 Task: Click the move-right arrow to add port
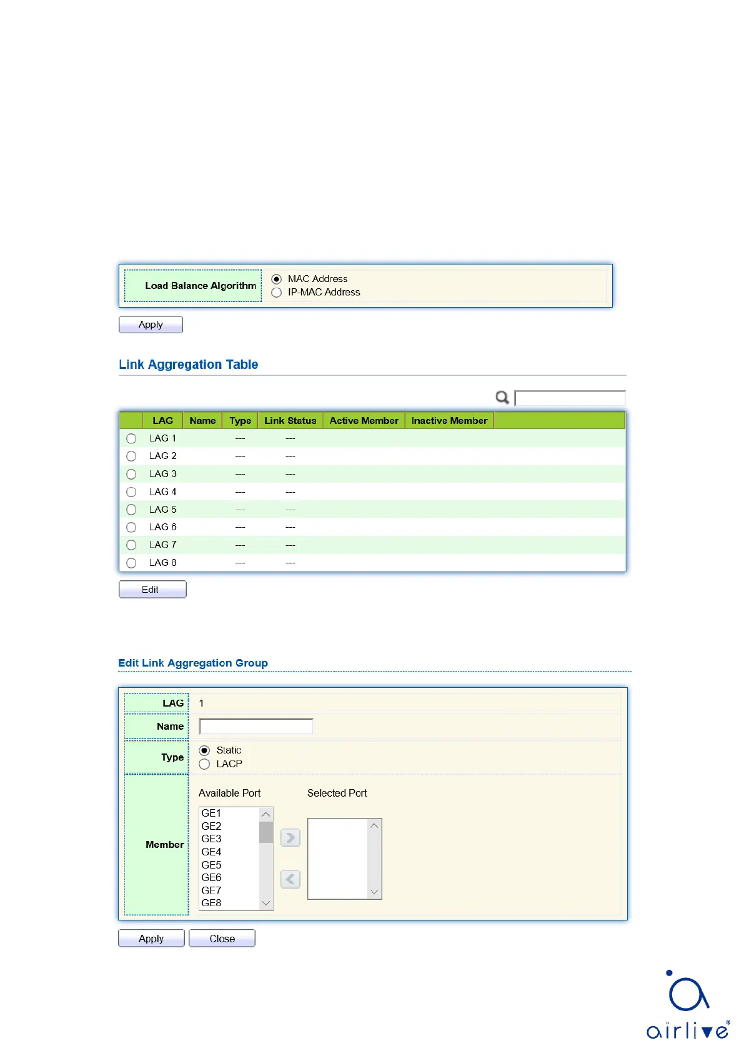point(290,837)
